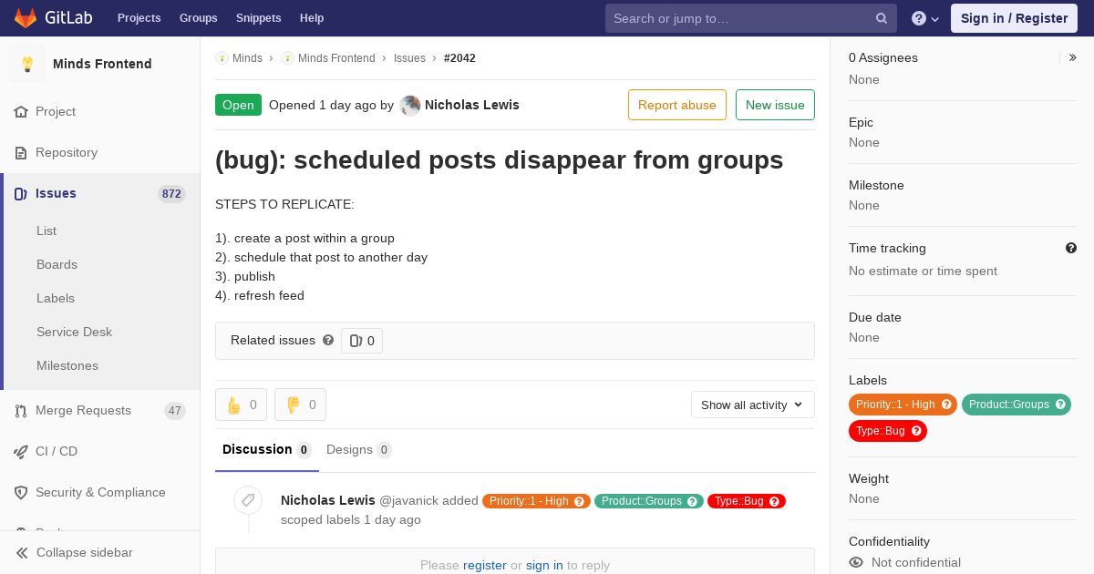Click the Collapse sidebar double-chevron icon
The image size is (1094, 574).
22,552
